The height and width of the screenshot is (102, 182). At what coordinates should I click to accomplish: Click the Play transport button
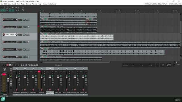coord(10,65)
